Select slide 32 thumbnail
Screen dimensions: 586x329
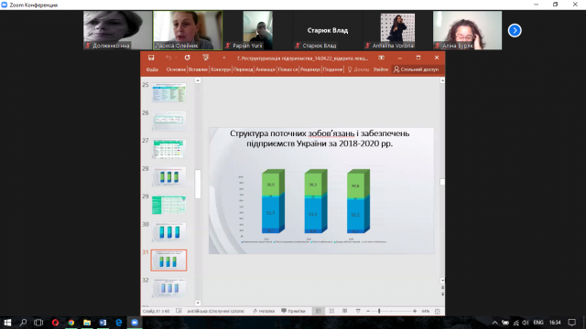pyautogui.click(x=168, y=288)
